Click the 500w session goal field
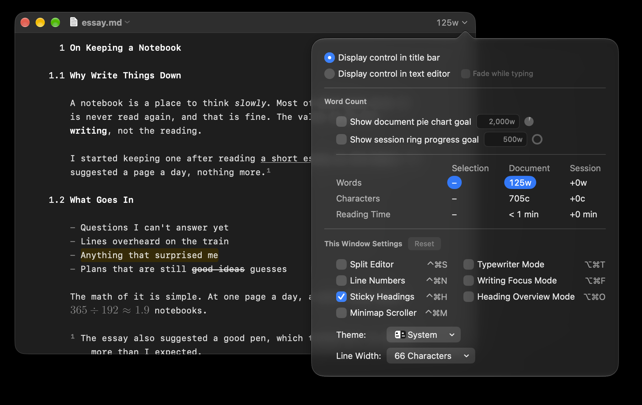The image size is (642, 405). click(505, 139)
